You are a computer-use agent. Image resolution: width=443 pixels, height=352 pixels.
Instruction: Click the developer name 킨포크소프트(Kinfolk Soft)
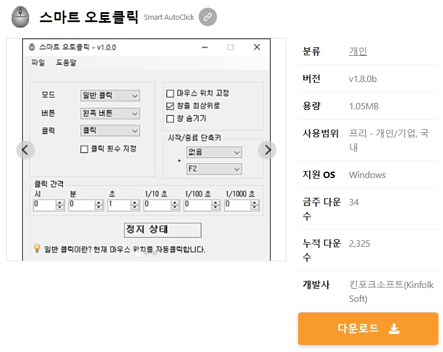(x=391, y=291)
